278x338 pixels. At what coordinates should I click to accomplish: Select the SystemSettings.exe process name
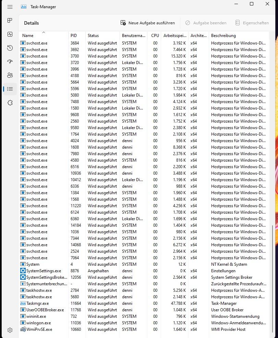tap(44, 271)
